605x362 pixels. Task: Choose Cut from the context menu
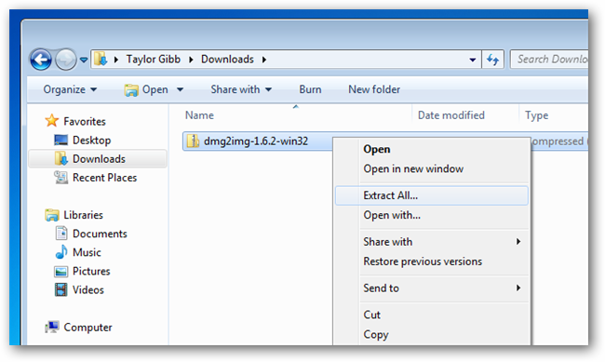[x=371, y=315]
